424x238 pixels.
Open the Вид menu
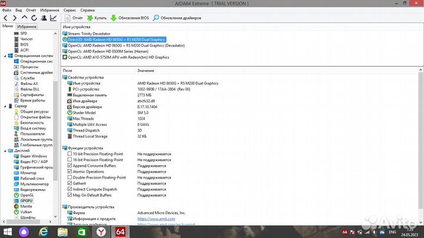(x=19, y=10)
